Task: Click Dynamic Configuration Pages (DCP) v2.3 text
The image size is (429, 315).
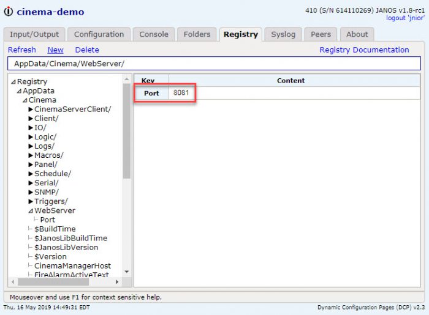Action: point(371,308)
